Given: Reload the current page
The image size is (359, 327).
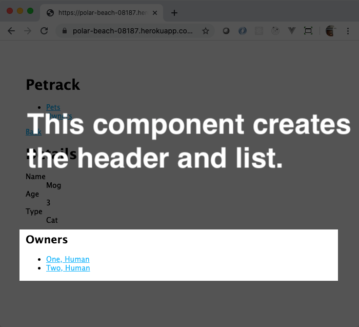Looking at the screenshot, I should tap(45, 31).
